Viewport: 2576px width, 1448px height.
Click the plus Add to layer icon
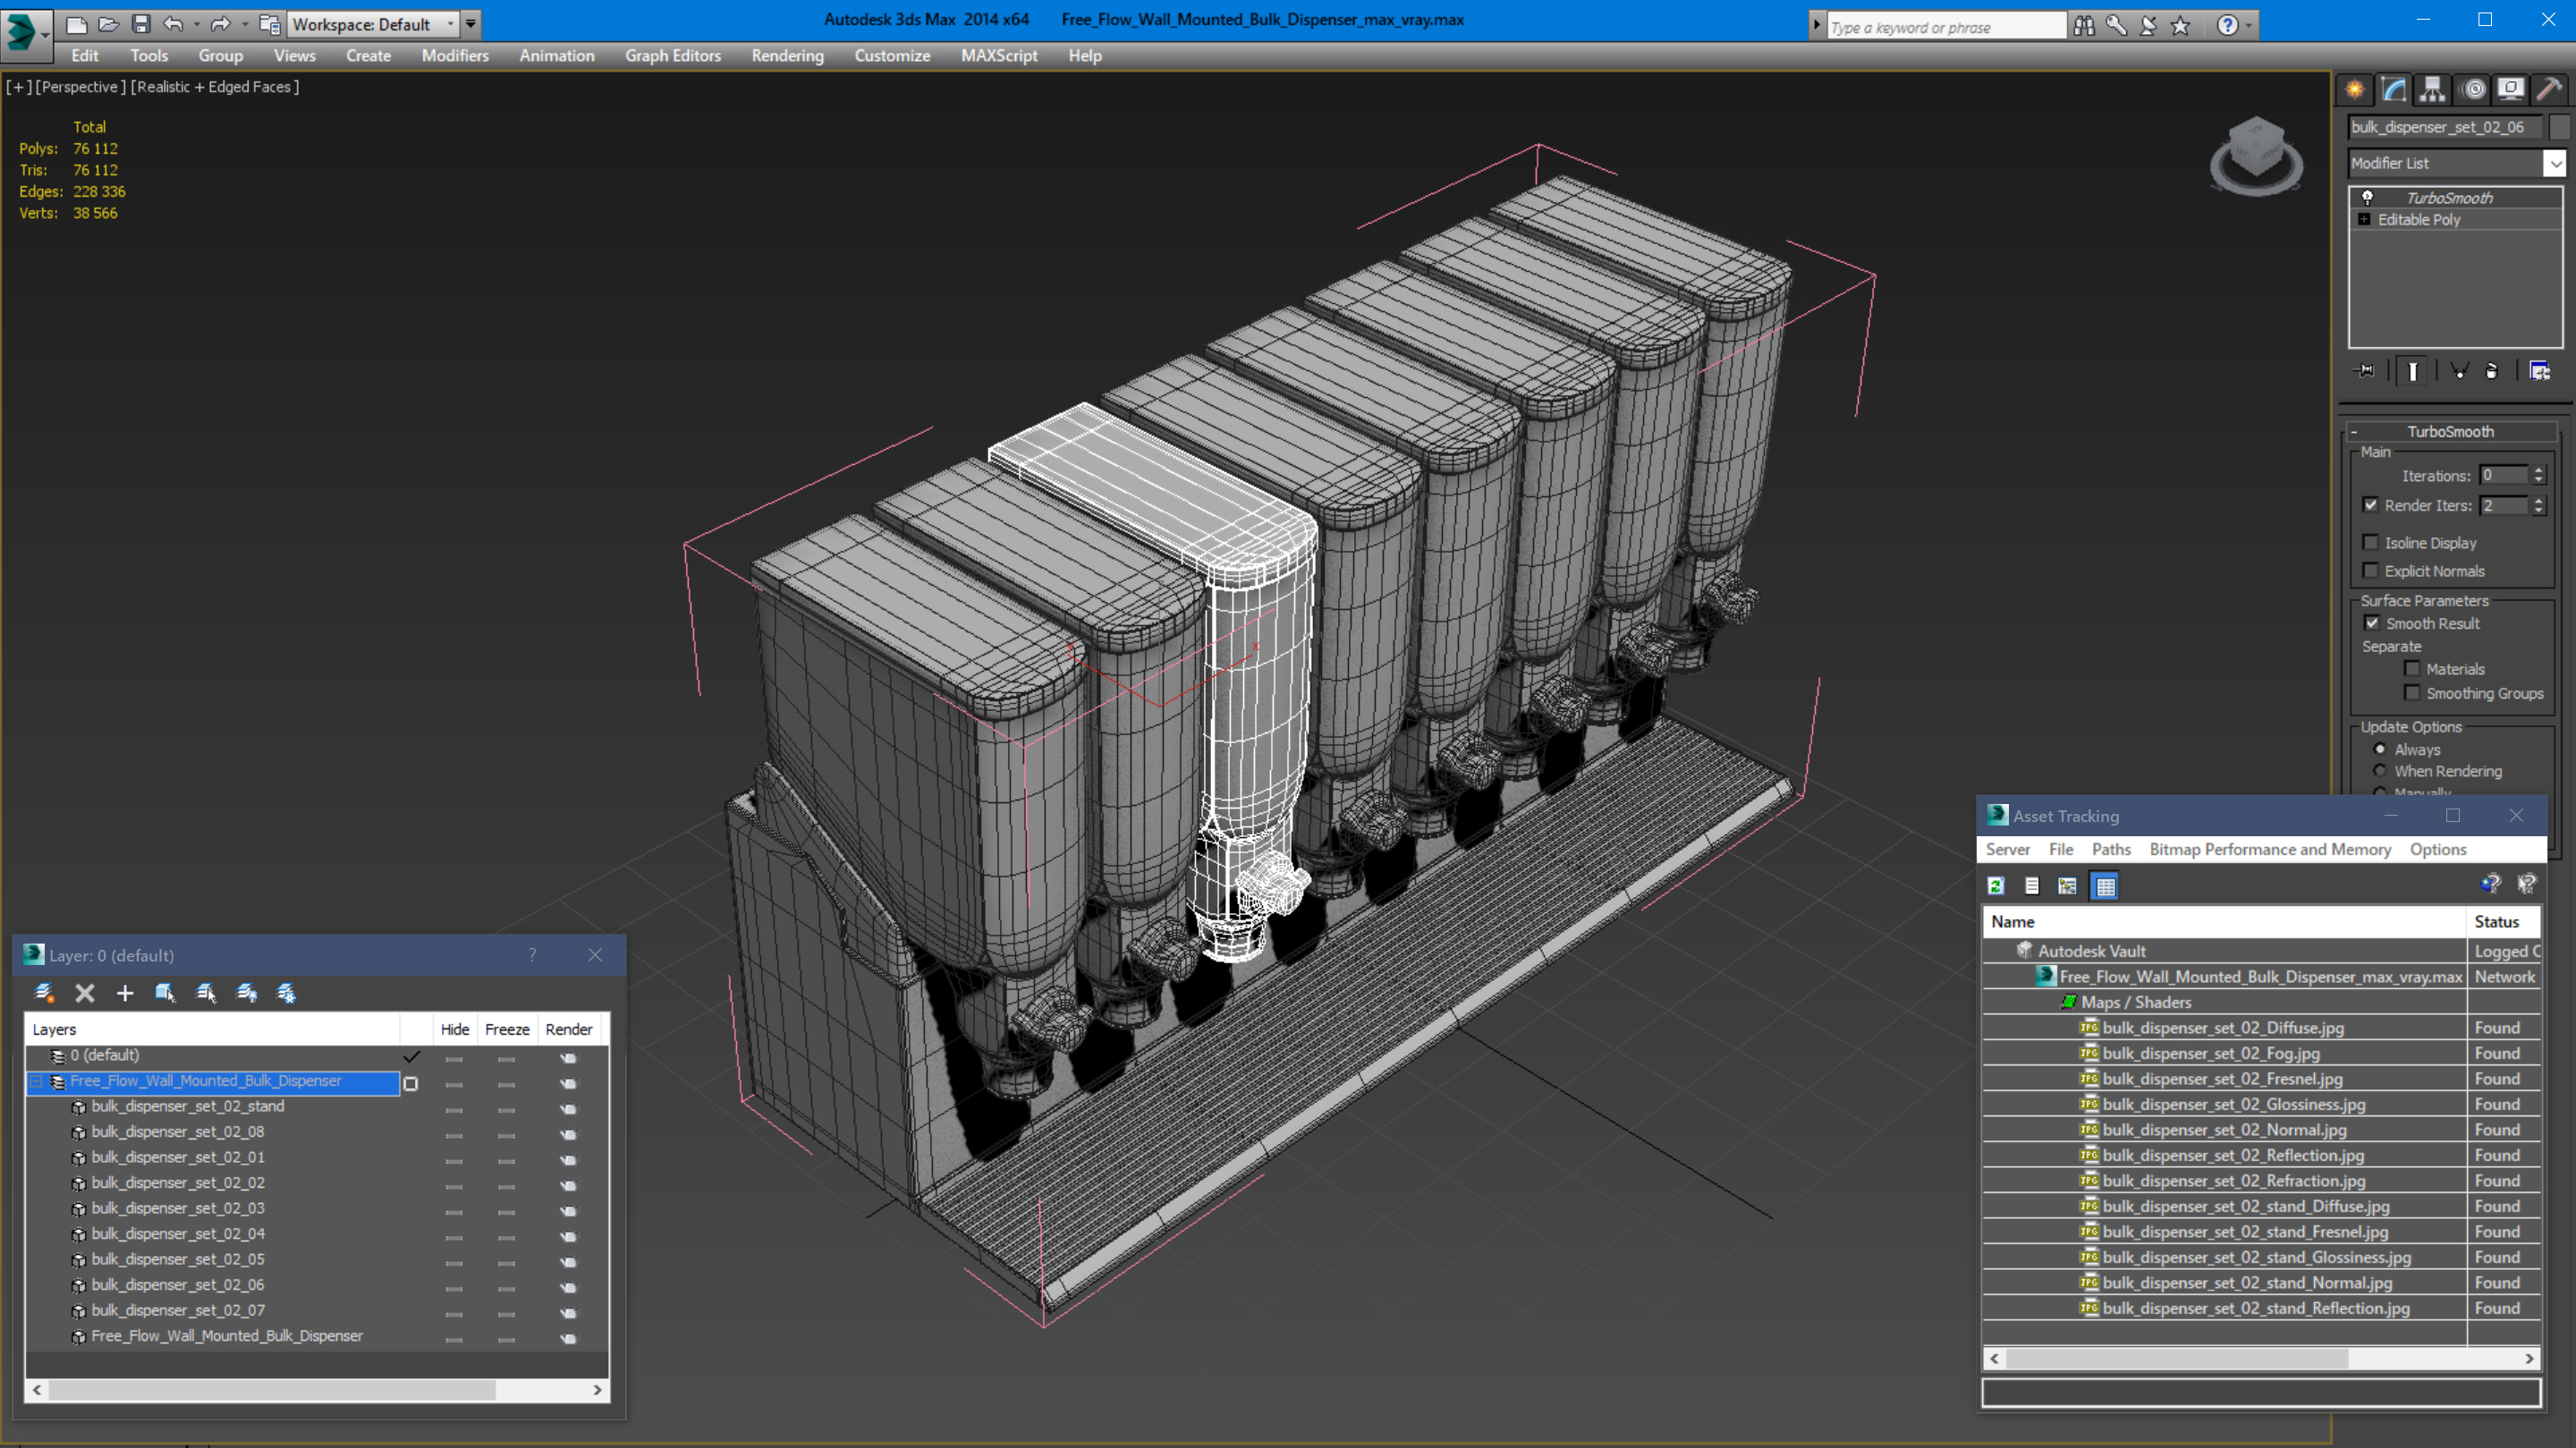(125, 993)
